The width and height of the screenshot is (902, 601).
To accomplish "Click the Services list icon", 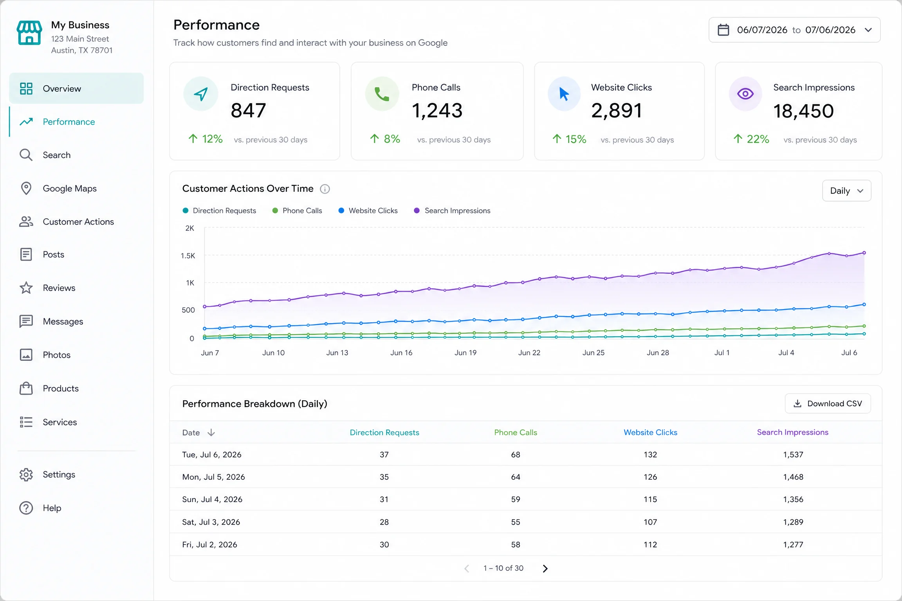I will [x=26, y=422].
